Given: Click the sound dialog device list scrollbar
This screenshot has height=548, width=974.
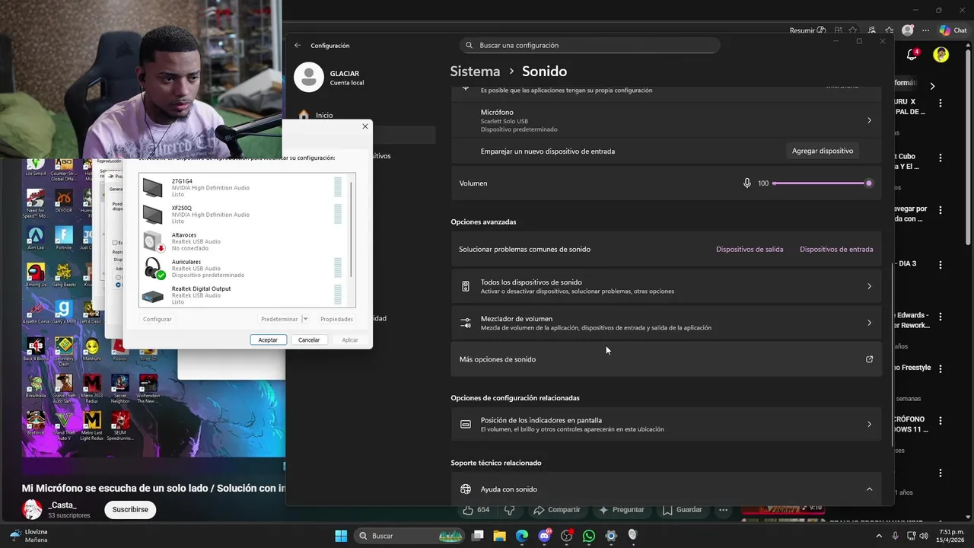Looking at the screenshot, I should coord(351,228).
